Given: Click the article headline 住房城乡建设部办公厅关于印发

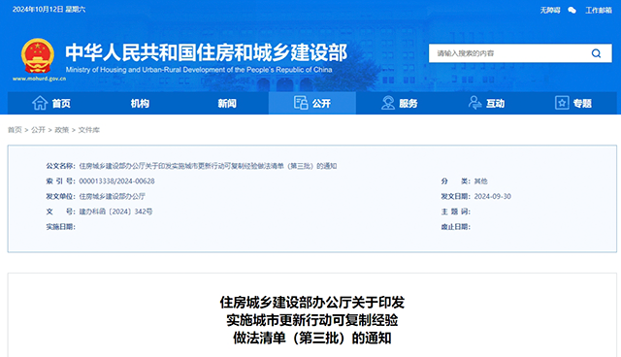Looking at the screenshot, I should [312, 303].
